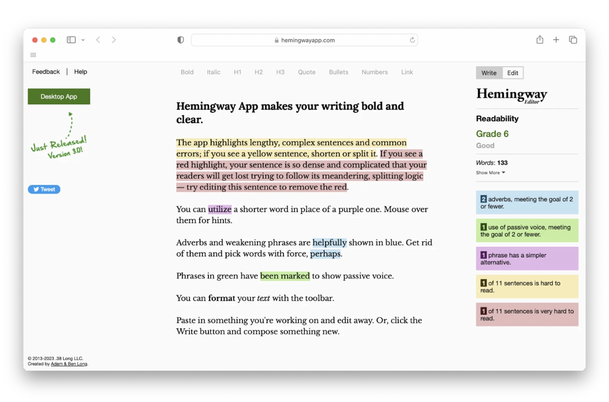Reload the page with the refresh icon

coord(412,40)
